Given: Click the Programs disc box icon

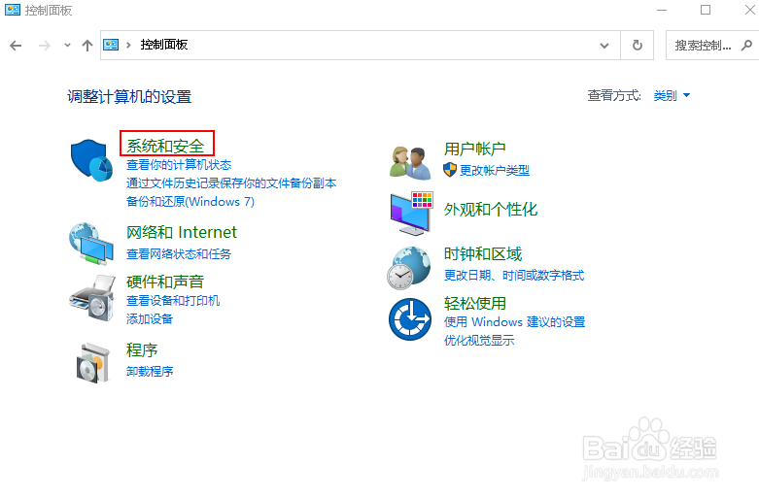Looking at the screenshot, I should point(91,361).
